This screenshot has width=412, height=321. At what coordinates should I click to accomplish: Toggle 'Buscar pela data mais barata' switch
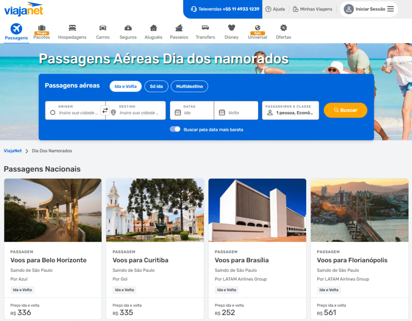175,129
